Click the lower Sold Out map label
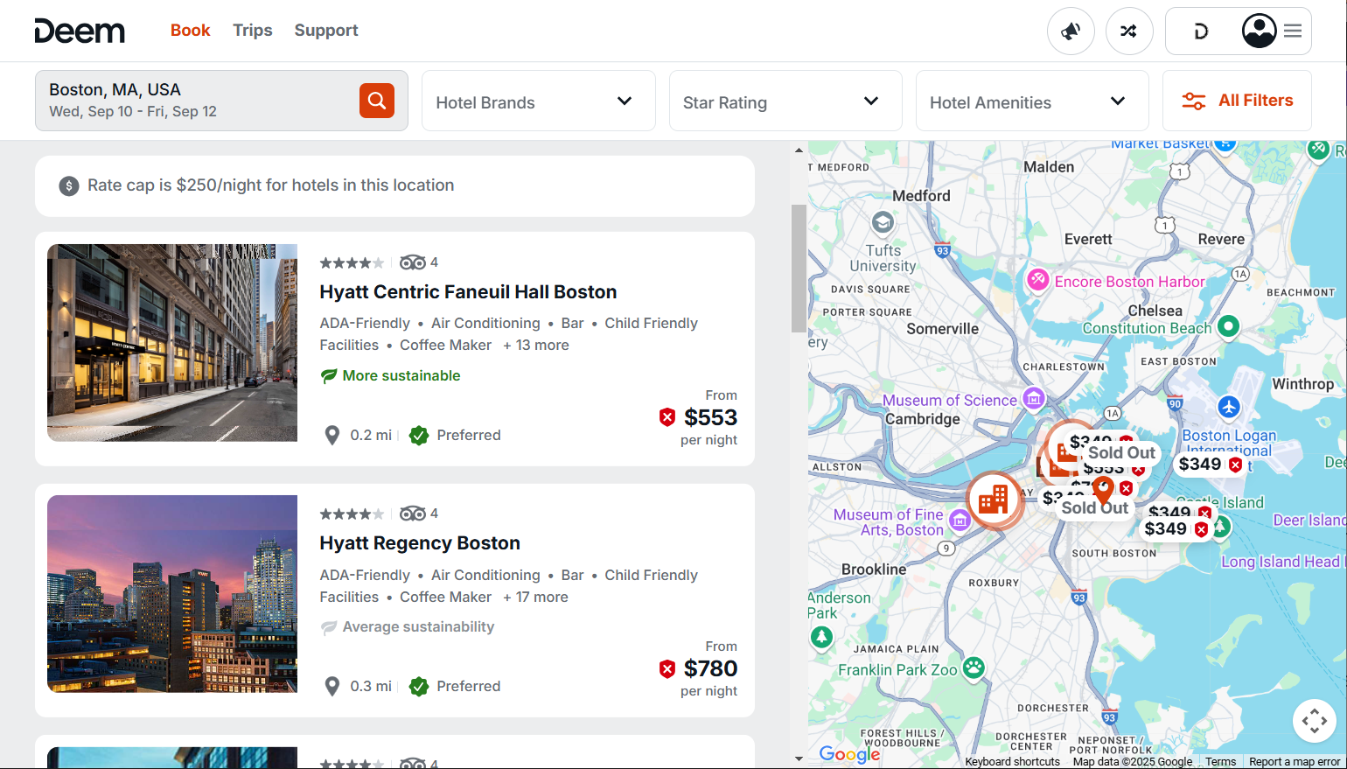The width and height of the screenshot is (1347, 769). 1095,507
